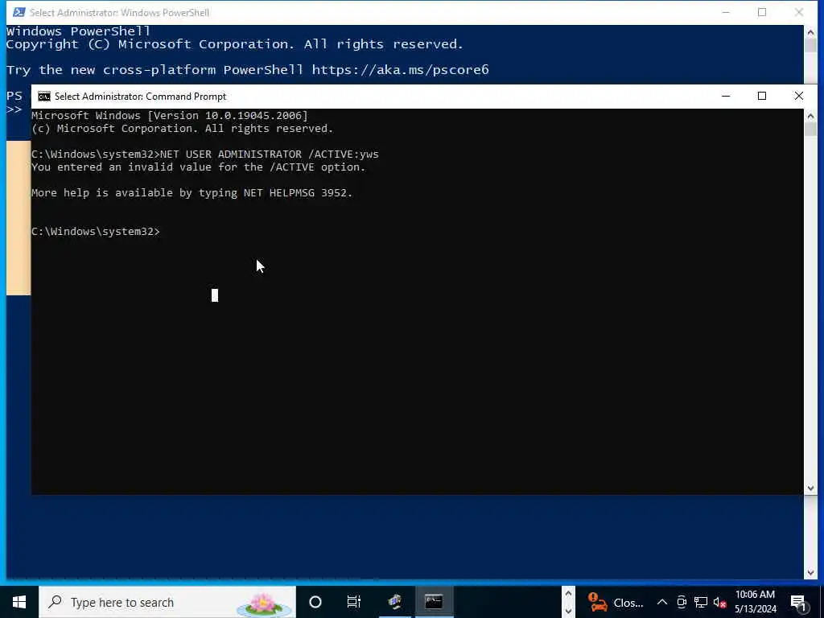Click the Windows PowerShell title bar text
Image resolution: width=824 pixels, height=618 pixels.
tap(119, 12)
